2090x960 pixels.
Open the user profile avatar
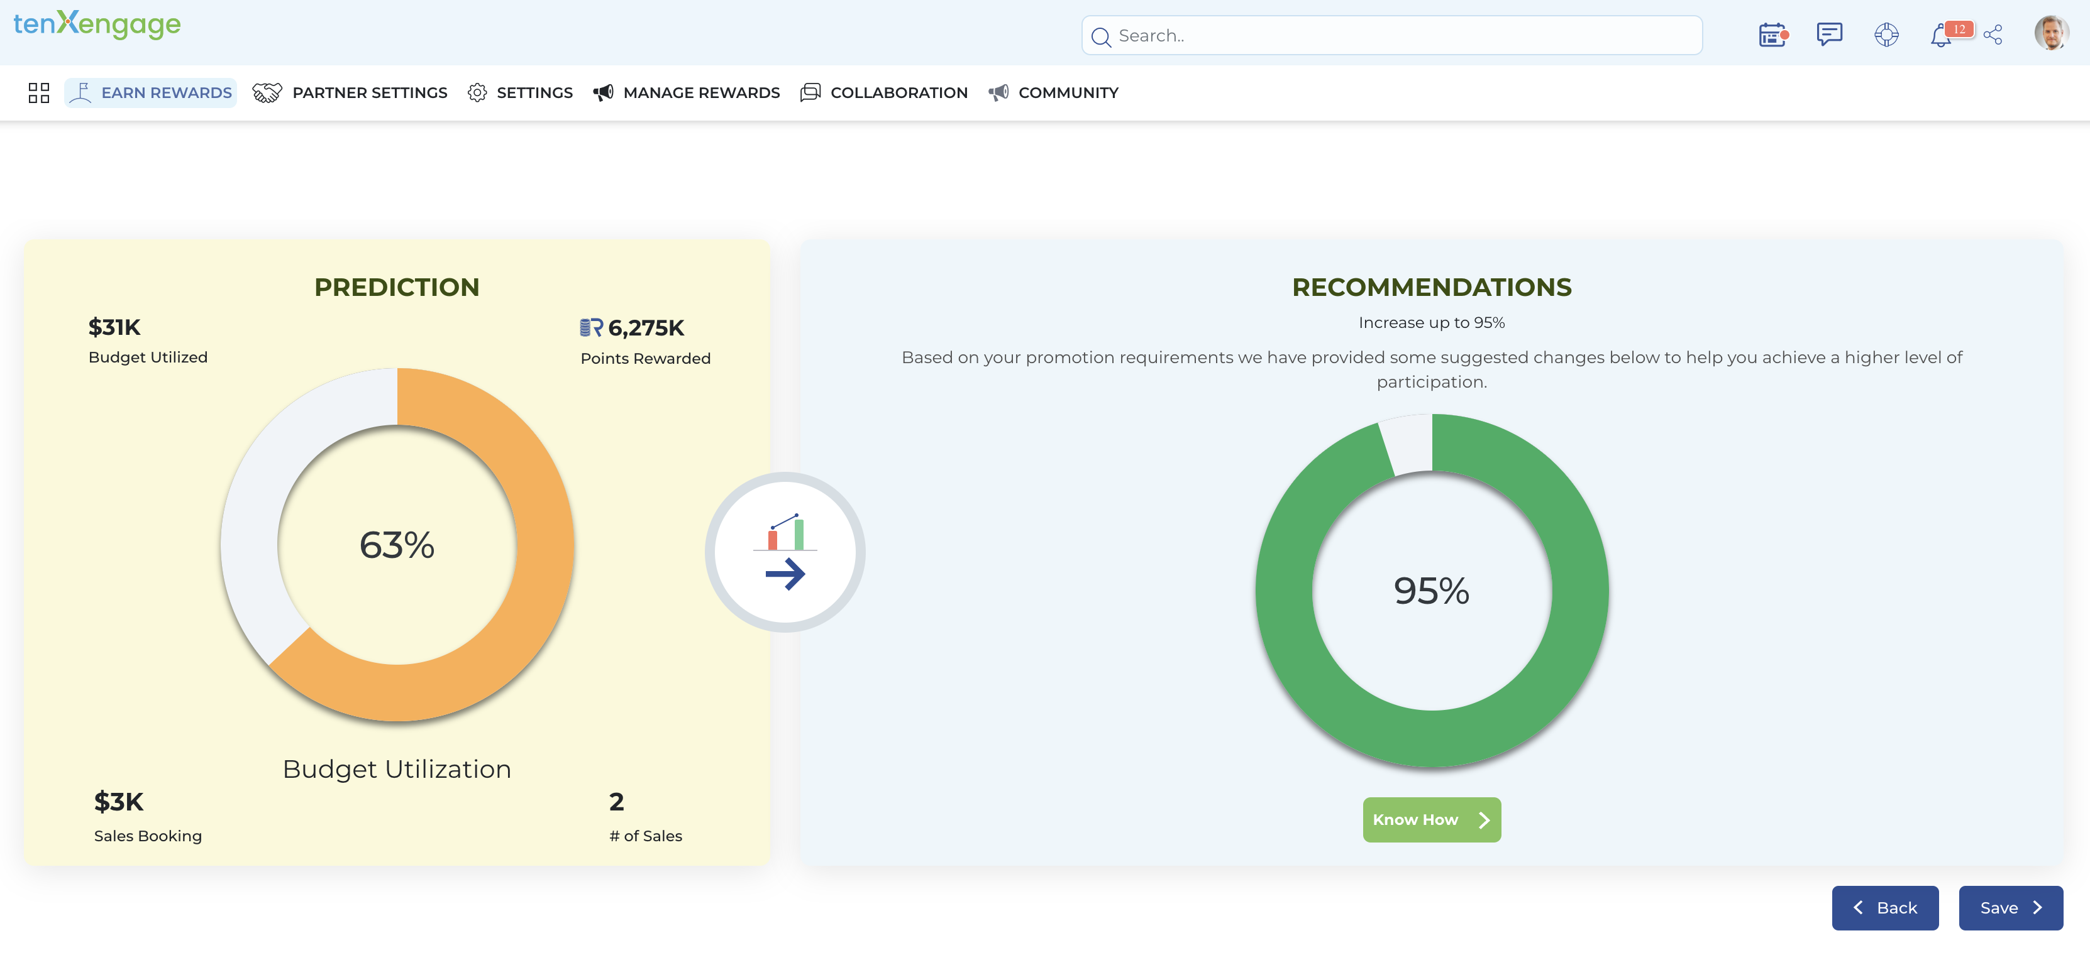click(2050, 34)
